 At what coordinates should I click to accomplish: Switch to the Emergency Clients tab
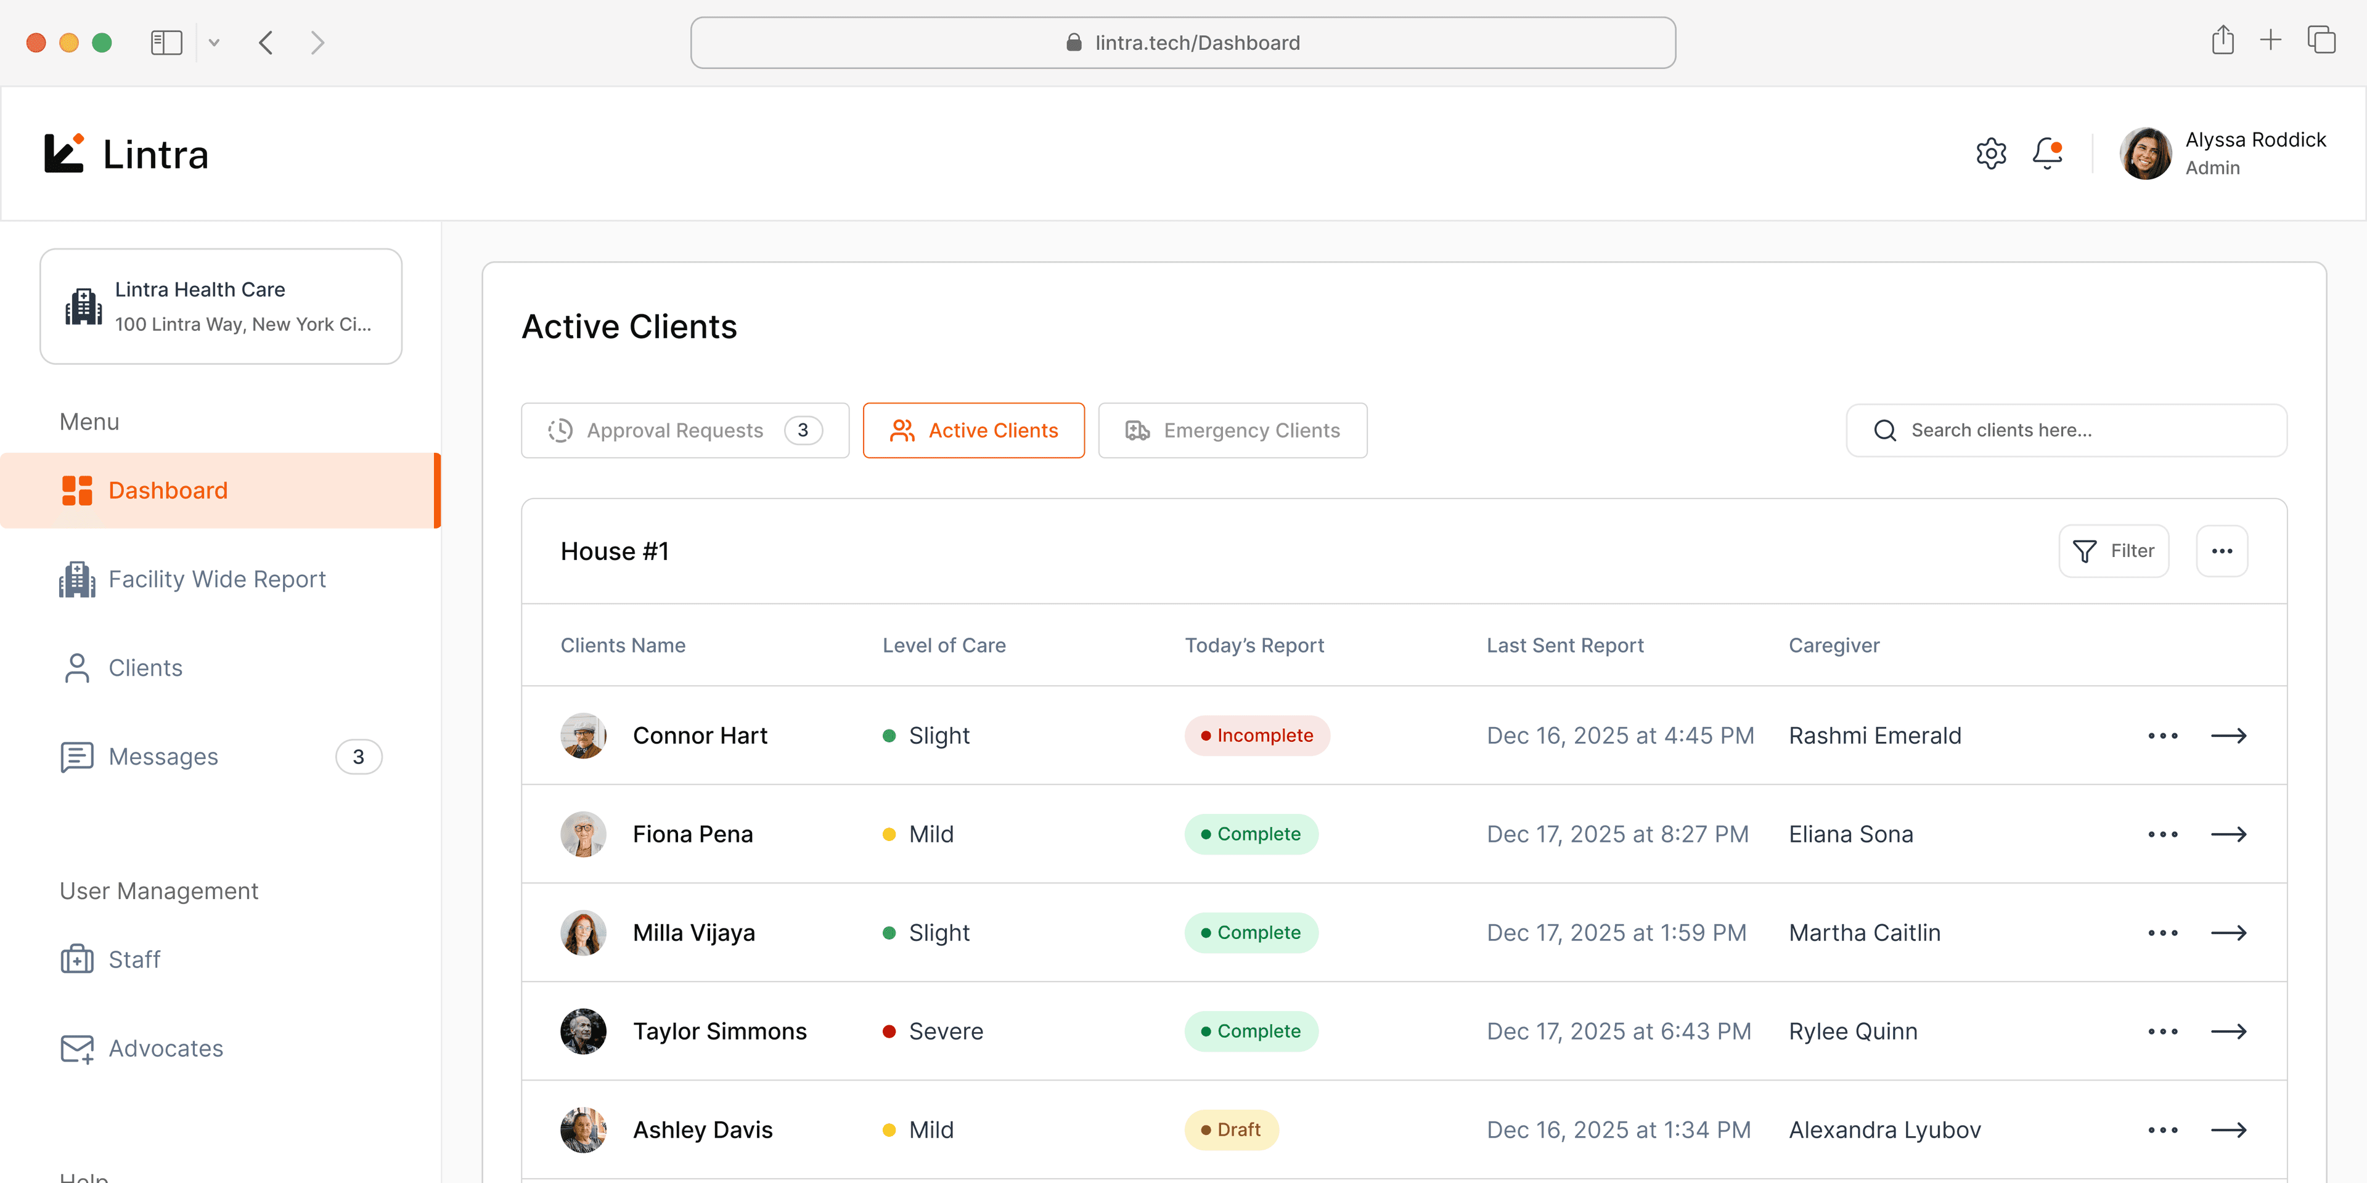tap(1232, 430)
